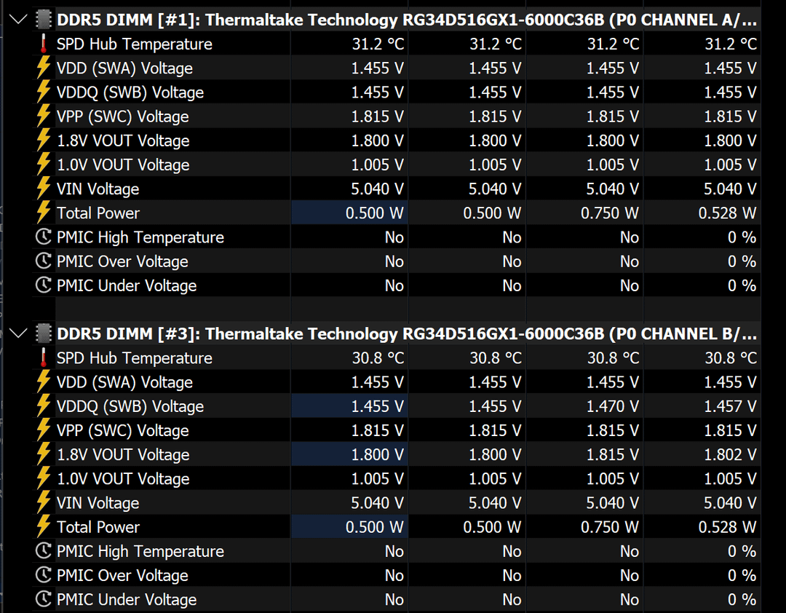The width and height of the screenshot is (786, 613).
Task: Click the thermometer icon for DIMM [#3] SPD Hub Temperature
Action: click(x=44, y=358)
